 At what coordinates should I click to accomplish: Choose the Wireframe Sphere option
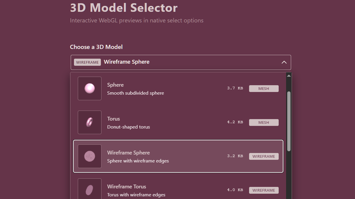tap(178, 156)
